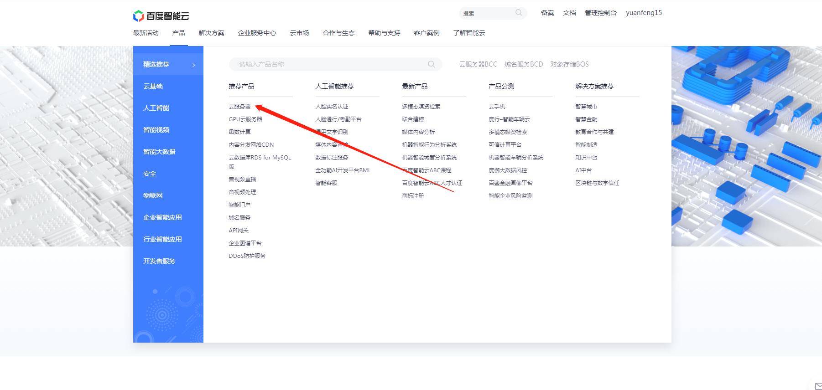Click the 域名服务BCD quick link
The width and height of the screenshot is (822, 390).
(524, 64)
